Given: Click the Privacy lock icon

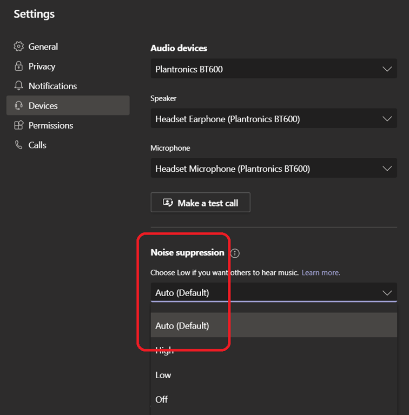Looking at the screenshot, I should point(19,66).
